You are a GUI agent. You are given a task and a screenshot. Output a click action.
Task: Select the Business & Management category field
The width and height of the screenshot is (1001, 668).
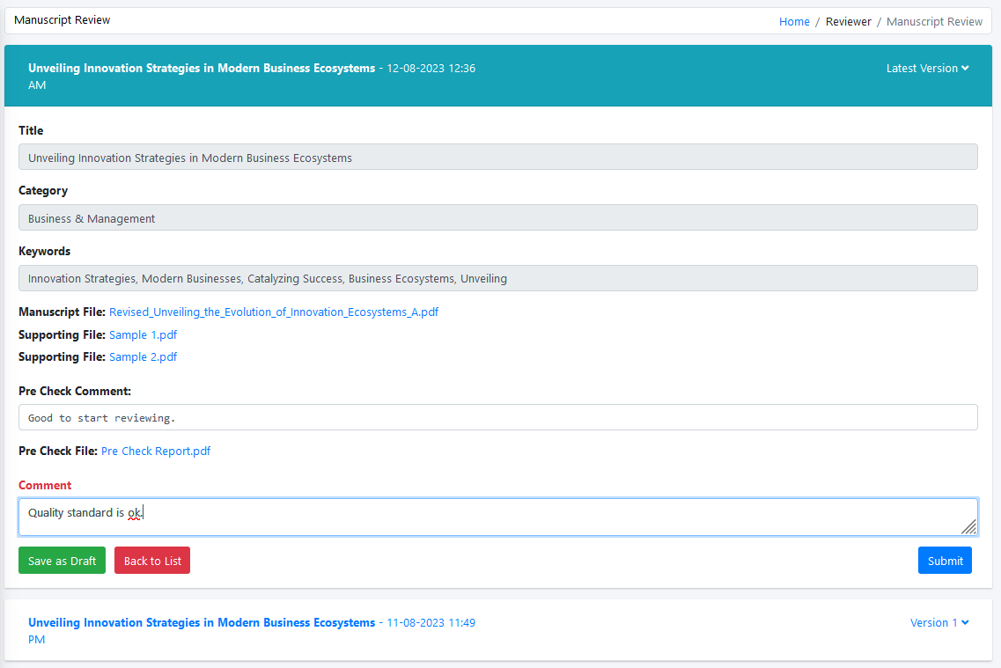[497, 217]
